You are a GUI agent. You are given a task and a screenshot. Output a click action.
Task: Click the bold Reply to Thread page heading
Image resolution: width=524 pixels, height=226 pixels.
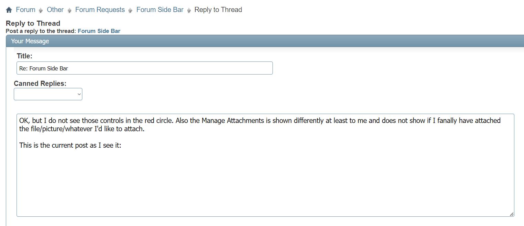pyautogui.click(x=33, y=23)
